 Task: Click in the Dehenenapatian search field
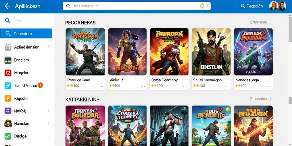[137, 6]
